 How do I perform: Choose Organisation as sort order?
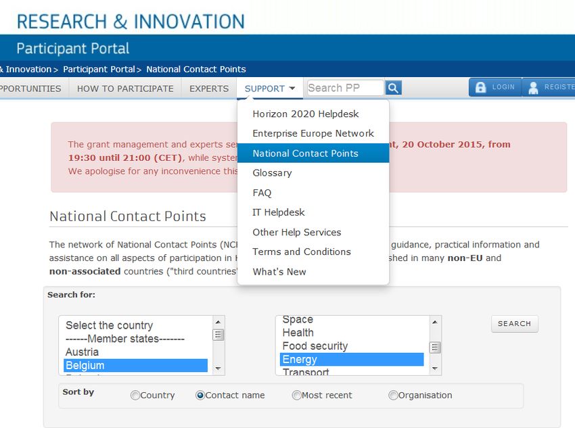(x=393, y=396)
